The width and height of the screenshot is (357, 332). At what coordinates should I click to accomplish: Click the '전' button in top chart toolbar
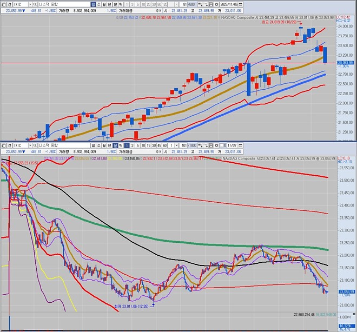[10, 4]
